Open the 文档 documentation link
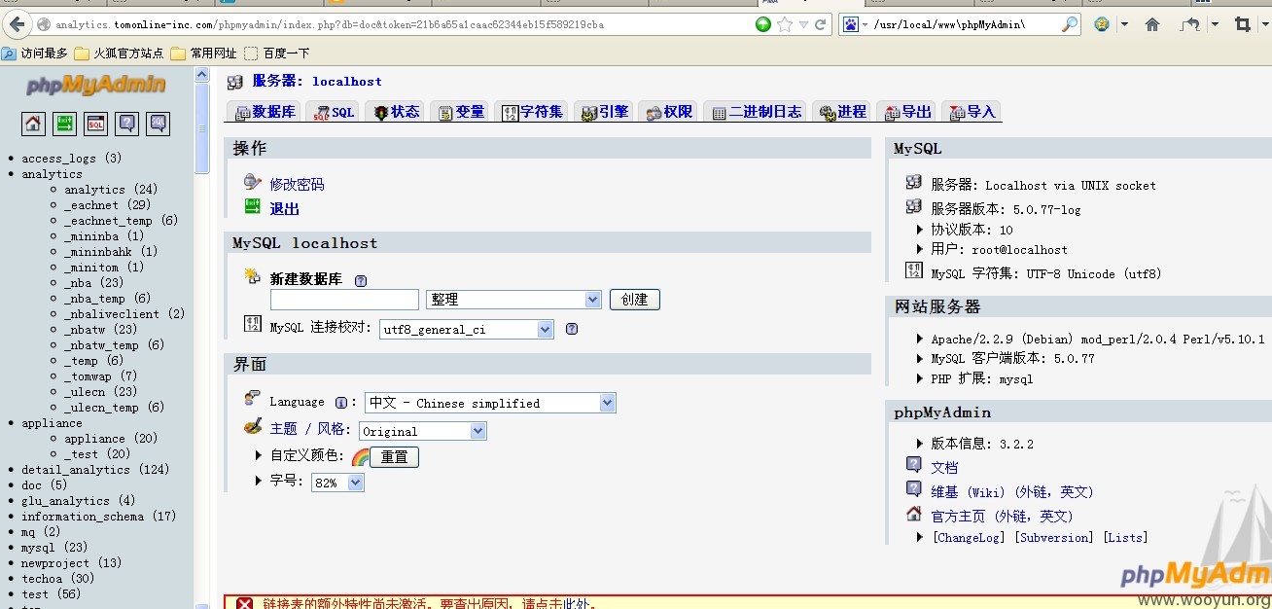This screenshot has width=1272, height=609. click(944, 467)
